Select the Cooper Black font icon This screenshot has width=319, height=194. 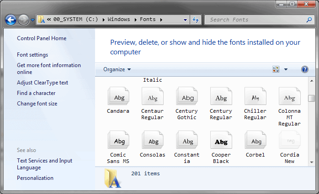pyautogui.click(x=221, y=140)
